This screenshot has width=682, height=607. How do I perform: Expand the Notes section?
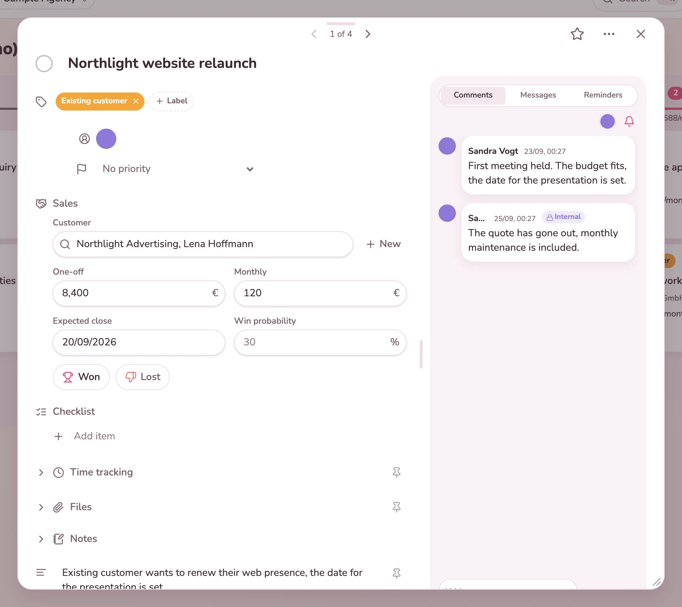click(x=41, y=539)
